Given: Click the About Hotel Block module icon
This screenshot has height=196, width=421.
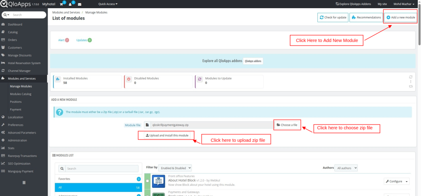Looking at the screenshot, I should (x=158, y=181).
